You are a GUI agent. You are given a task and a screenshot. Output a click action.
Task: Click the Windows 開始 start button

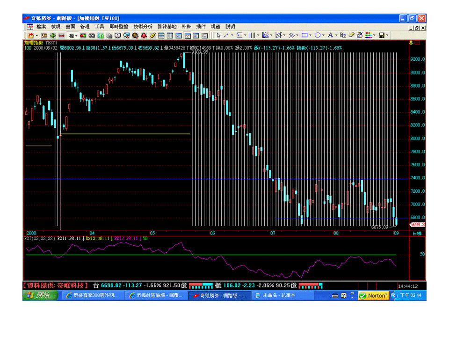click(40, 295)
